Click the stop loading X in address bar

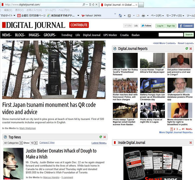(x=97, y=5)
